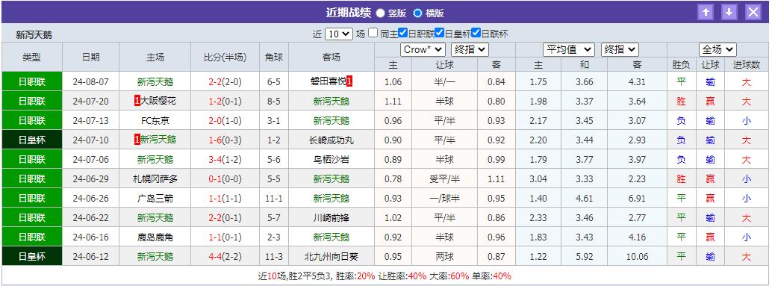The image size is (772, 286).
Task: Click the odds value 10.06
Action: (638, 256)
